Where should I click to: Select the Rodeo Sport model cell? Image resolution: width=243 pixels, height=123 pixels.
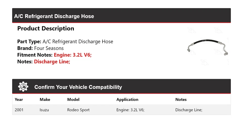pyautogui.click(x=78, y=110)
